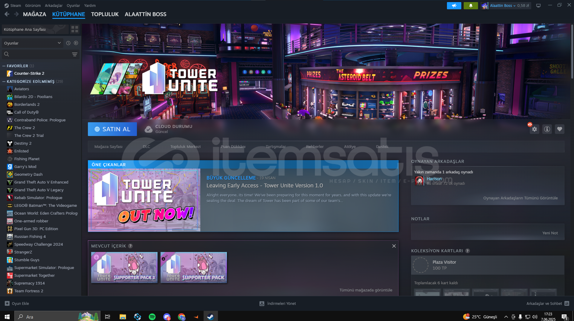Open game settings gear icon

pyautogui.click(x=534, y=129)
